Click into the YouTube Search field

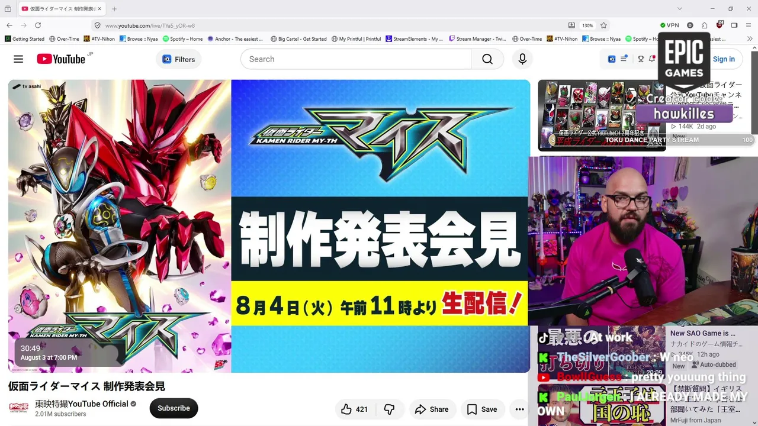355,59
